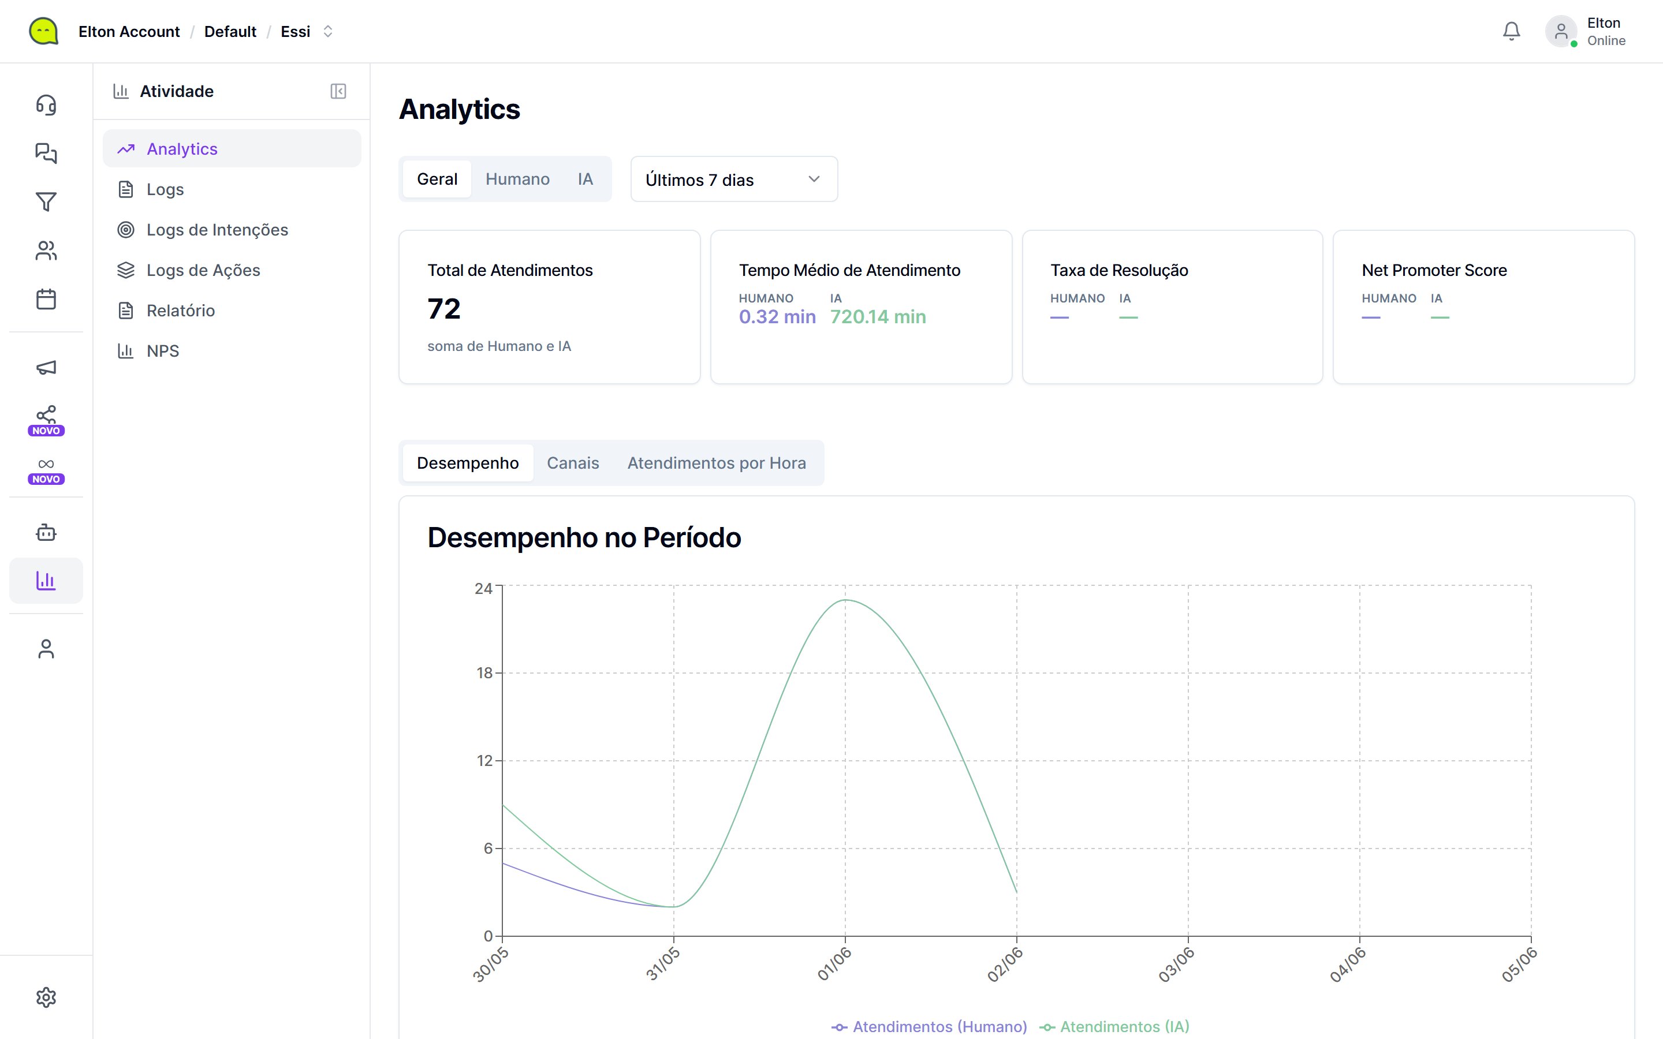Open the megaphone campaigns sidebar icon
The height and width of the screenshot is (1039, 1663).
pyautogui.click(x=46, y=368)
